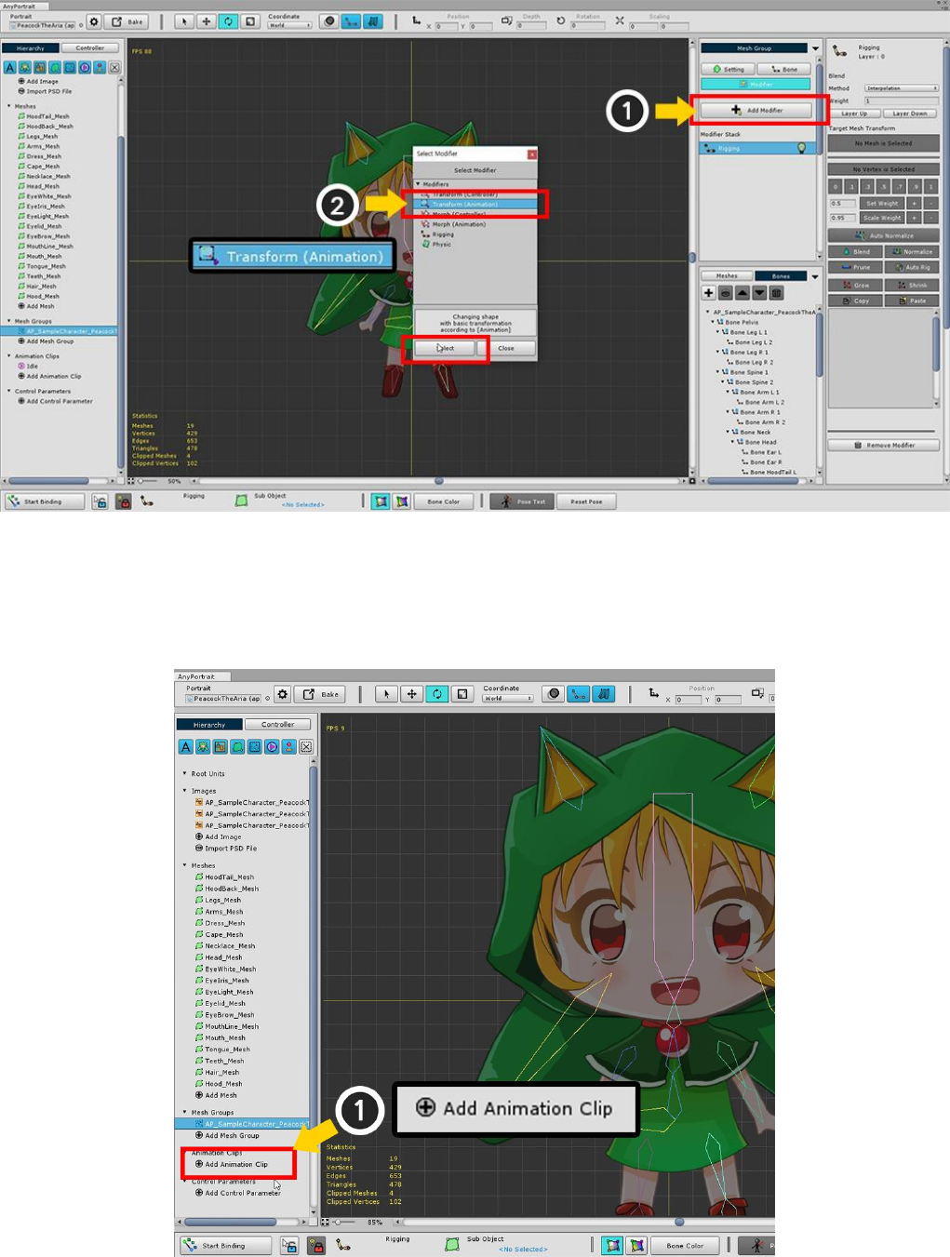Toggle bone visibility icon in upper screenshot toolbar
This screenshot has width=950, height=1257.
pyautogui.click(x=352, y=21)
